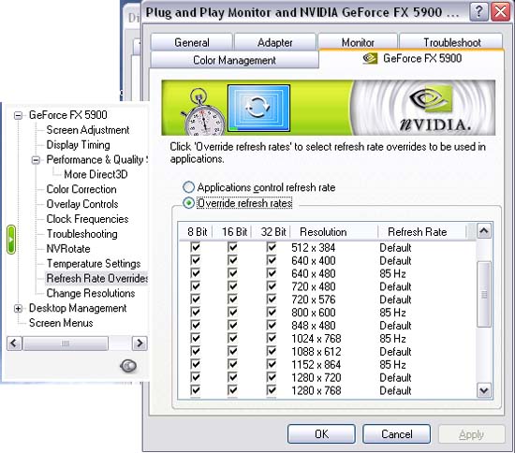Click the Apply button
515x453 pixels.
[471, 434]
